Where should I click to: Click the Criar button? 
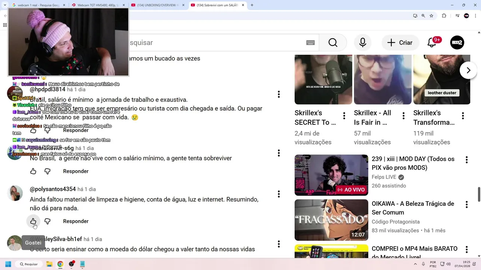tap(400, 43)
